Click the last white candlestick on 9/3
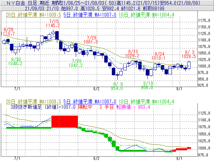This screenshot has height=163, width=214. (189, 65)
